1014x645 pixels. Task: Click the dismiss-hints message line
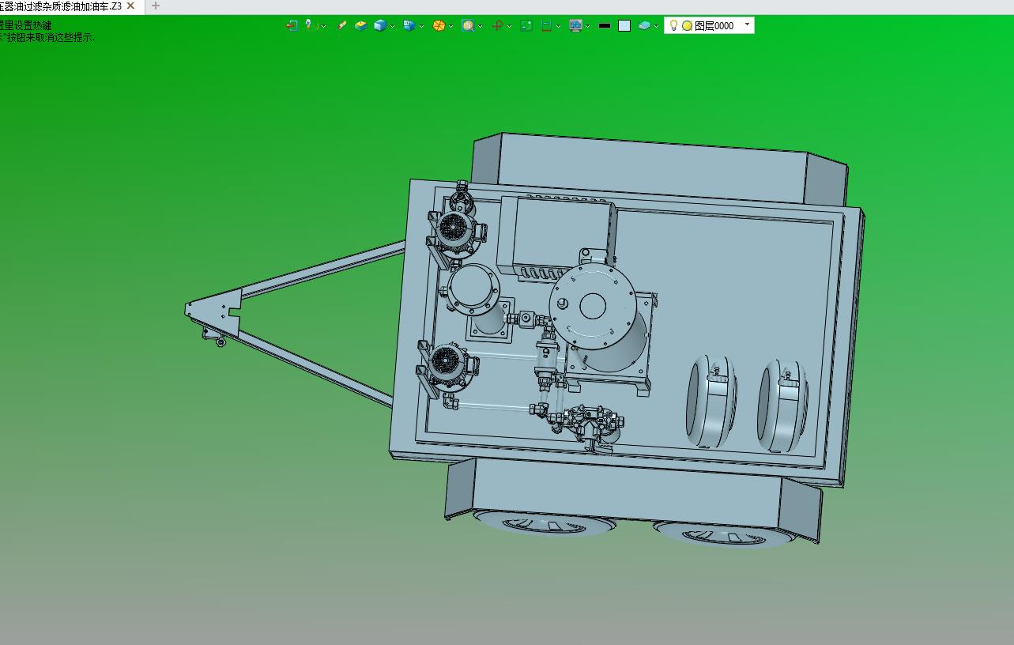click(x=47, y=36)
